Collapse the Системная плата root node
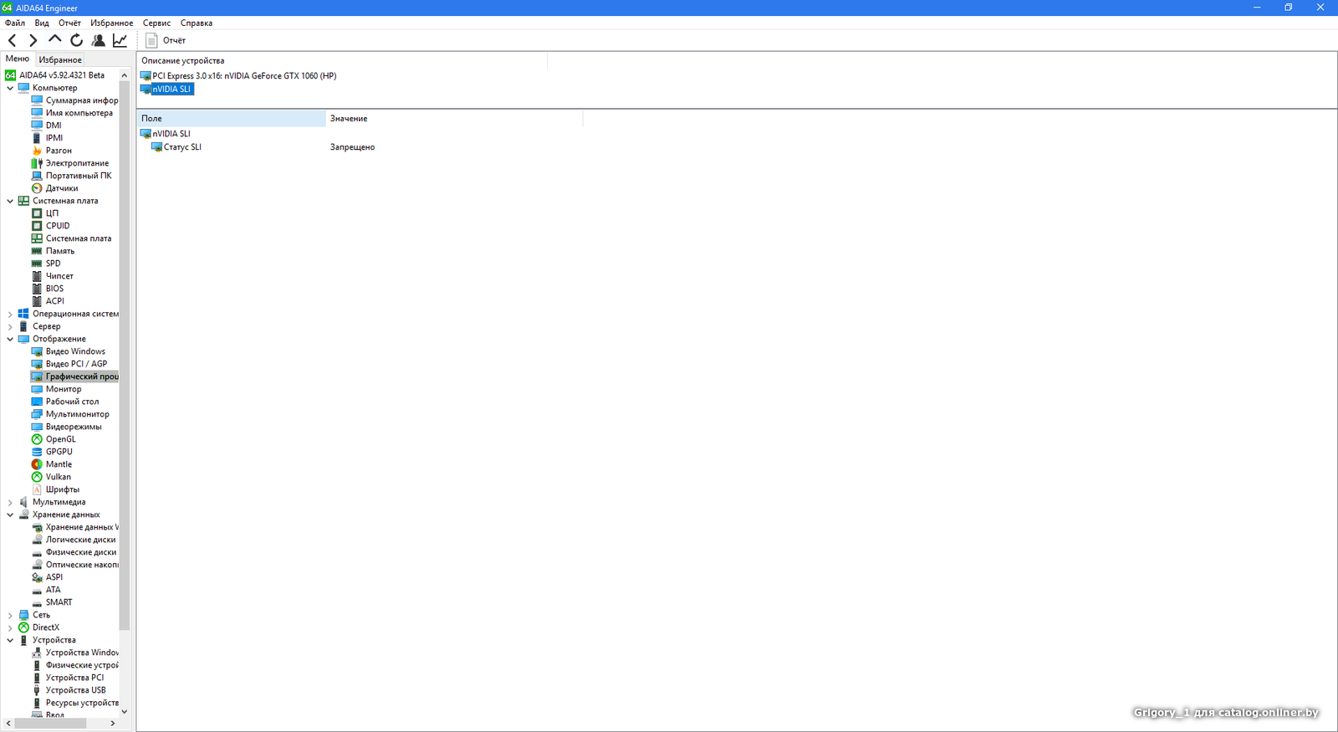 [x=10, y=201]
